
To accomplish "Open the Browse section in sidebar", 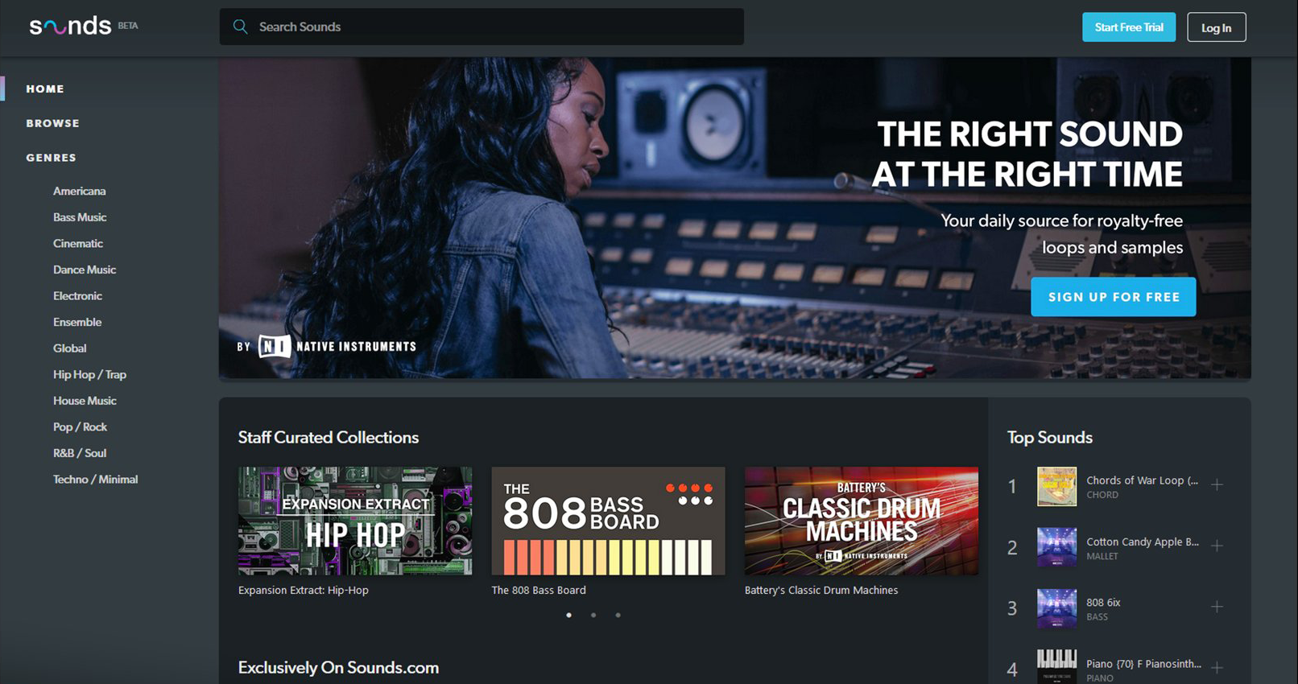I will point(52,123).
